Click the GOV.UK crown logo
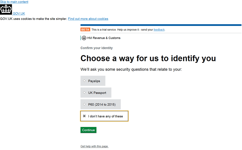 coord(6,9)
